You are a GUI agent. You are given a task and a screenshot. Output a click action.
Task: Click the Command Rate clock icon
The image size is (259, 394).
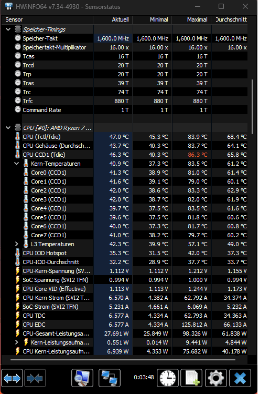tap(17, 109)
